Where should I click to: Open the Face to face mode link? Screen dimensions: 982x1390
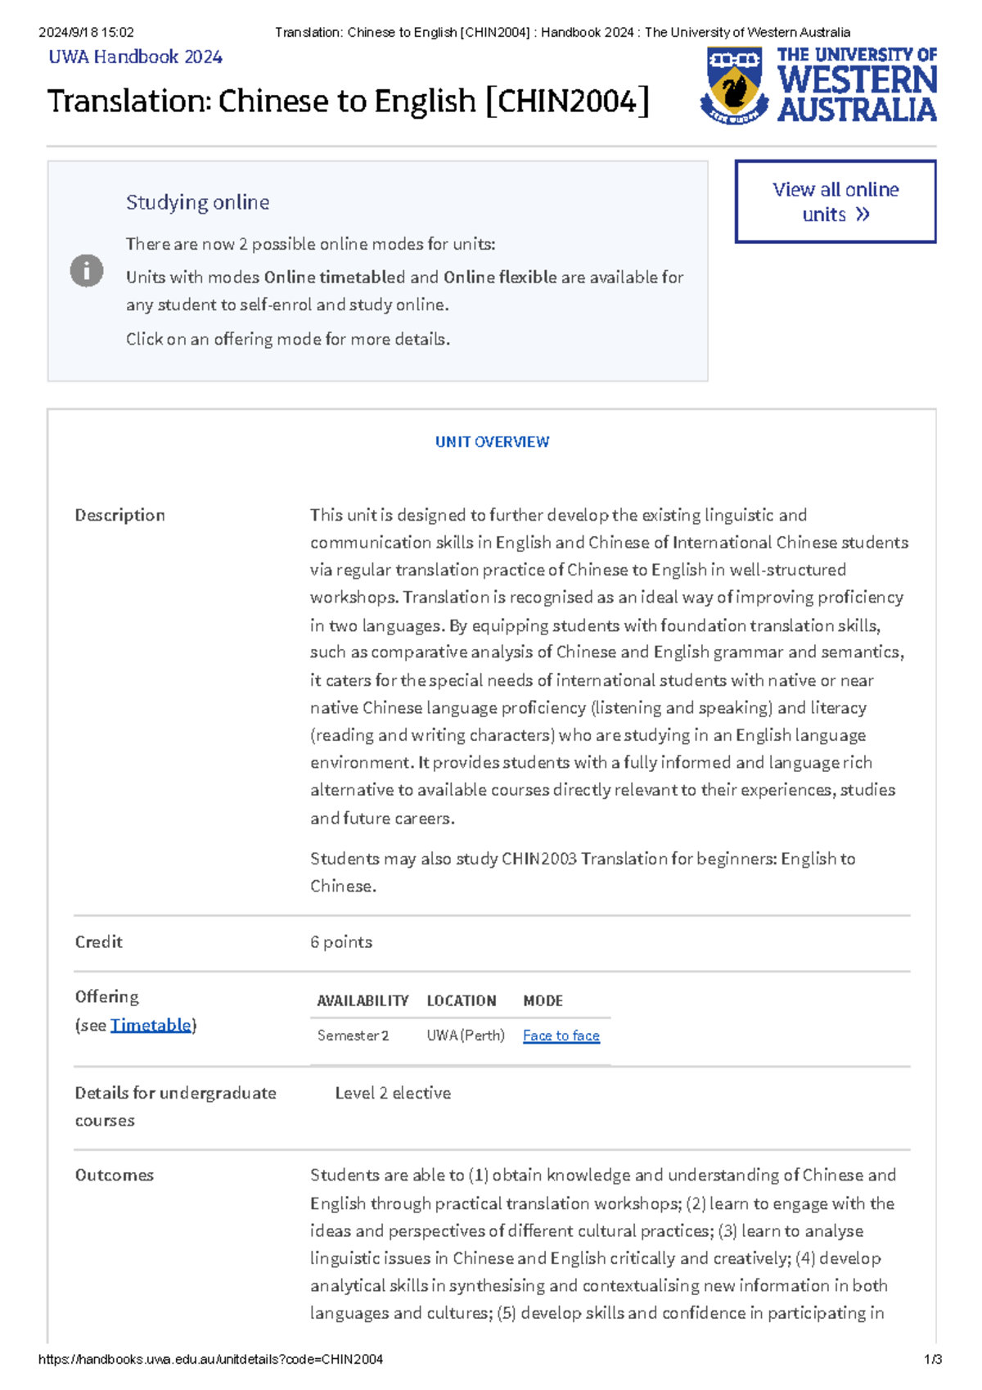click(561, 1036)
